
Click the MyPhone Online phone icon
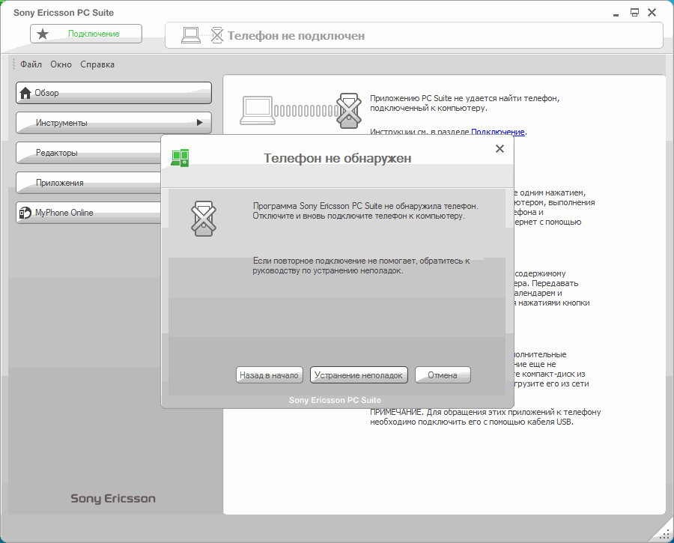tap(25, 213)
